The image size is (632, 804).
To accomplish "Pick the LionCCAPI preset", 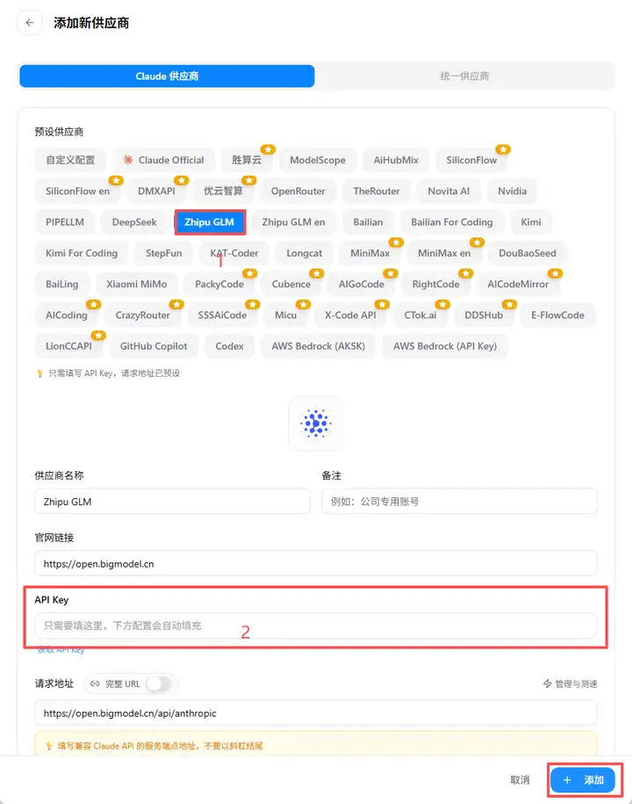I will click(68, 346).
